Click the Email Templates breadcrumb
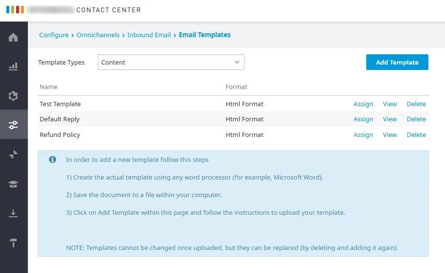 point(204,35)
